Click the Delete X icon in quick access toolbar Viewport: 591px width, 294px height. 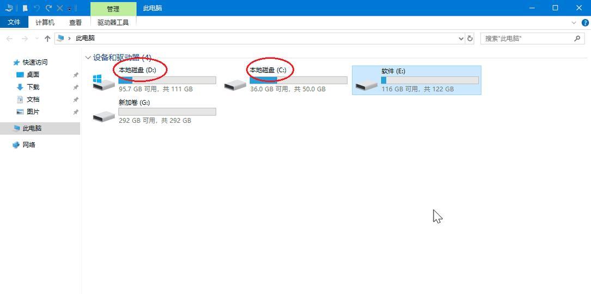tap(59, 8)
